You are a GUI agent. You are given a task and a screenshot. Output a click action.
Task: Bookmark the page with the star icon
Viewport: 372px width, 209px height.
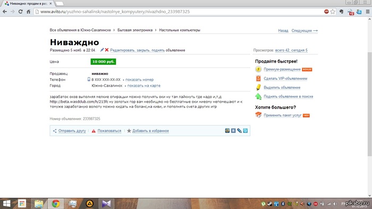tap(333, 11)
